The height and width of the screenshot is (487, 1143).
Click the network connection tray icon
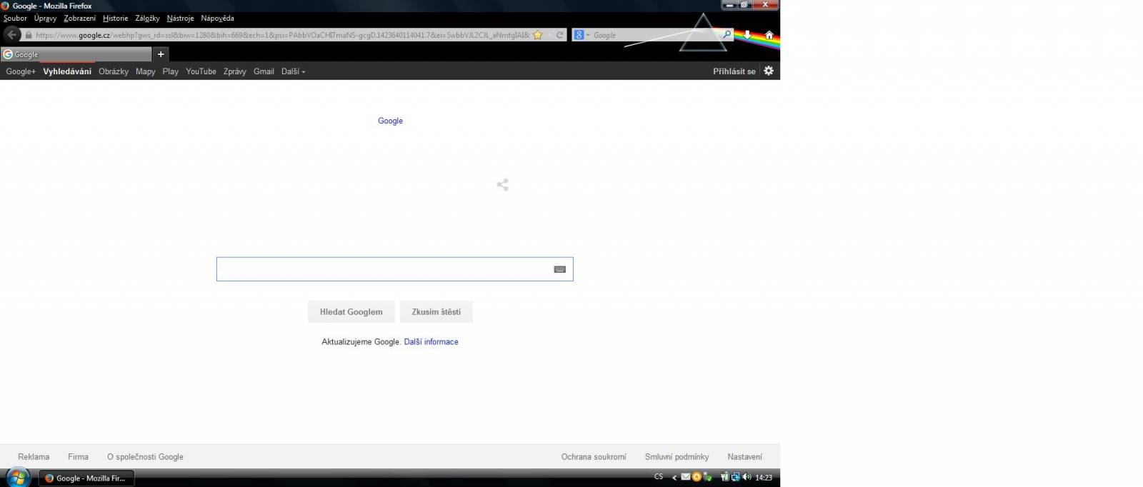[x=735, y=477]
